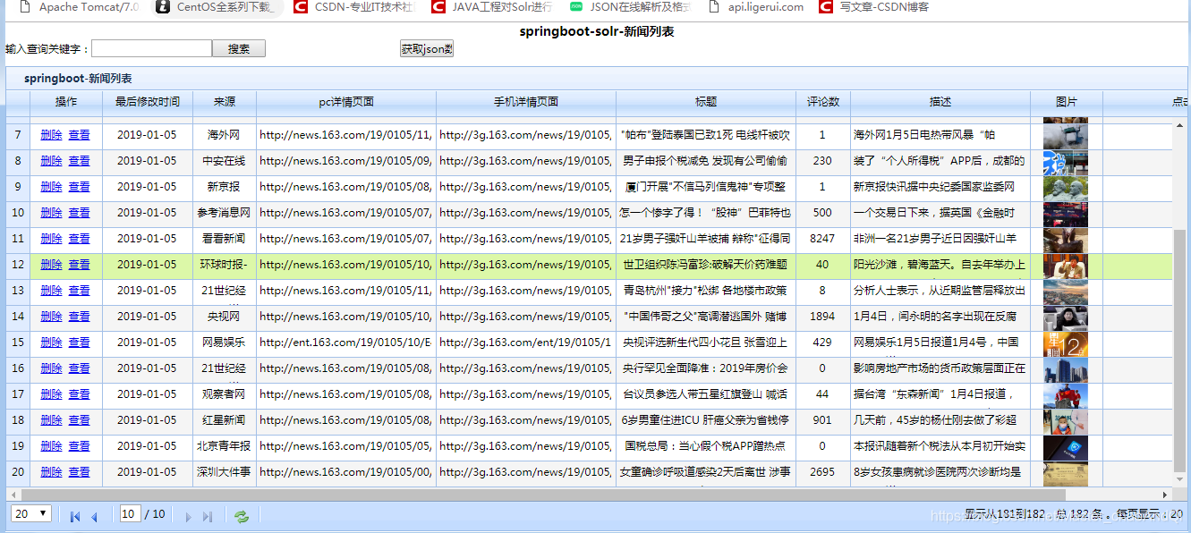The width and height of the screenshot is (1191, 533).
Task: Open thumbnail image in row 15
Action: pos(1066,343)
